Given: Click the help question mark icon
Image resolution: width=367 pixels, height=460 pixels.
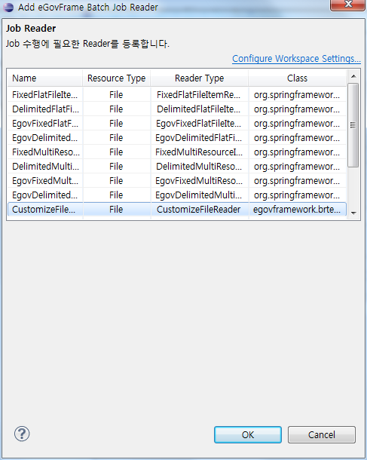Looking at the screenshot, I should (22, 434).
